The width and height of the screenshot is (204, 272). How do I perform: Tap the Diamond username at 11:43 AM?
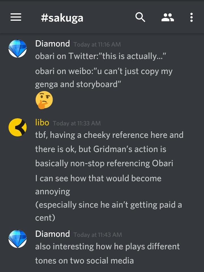[x=52, y=234]
